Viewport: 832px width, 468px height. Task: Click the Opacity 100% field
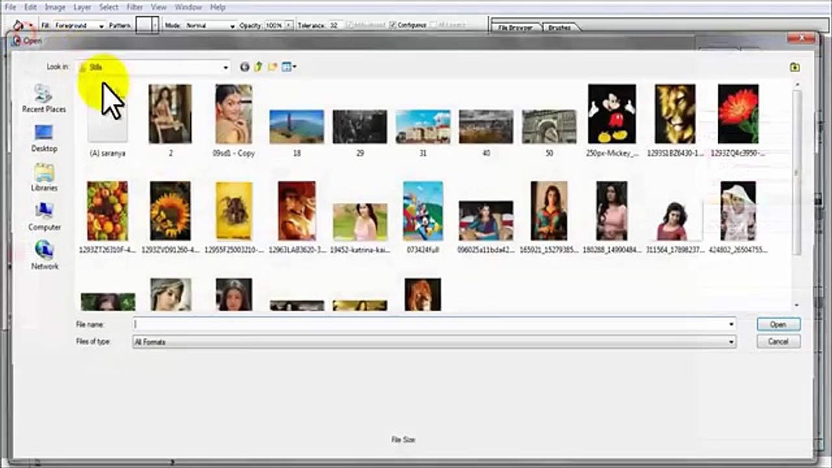tap(274, 25)
